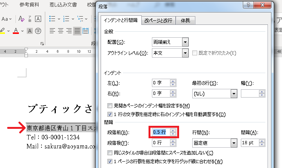The height and width of the screenshot is (168, 282).
Task: Expand the アウトライン レベル dropdown
Action: [x=185, y=53]
